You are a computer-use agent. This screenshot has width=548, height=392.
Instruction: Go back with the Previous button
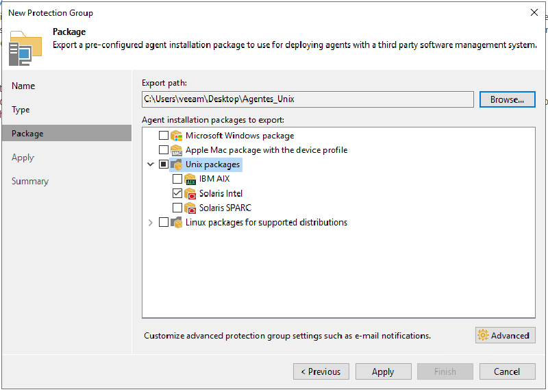321,371
